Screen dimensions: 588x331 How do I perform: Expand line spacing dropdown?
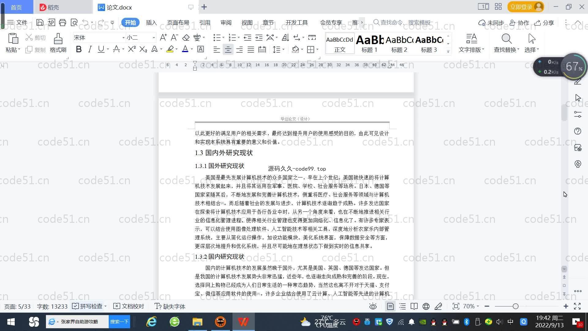pos(284,49)
